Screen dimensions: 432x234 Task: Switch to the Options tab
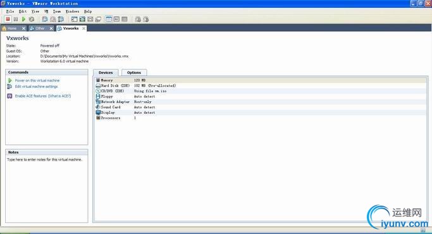tap(134, 73)
